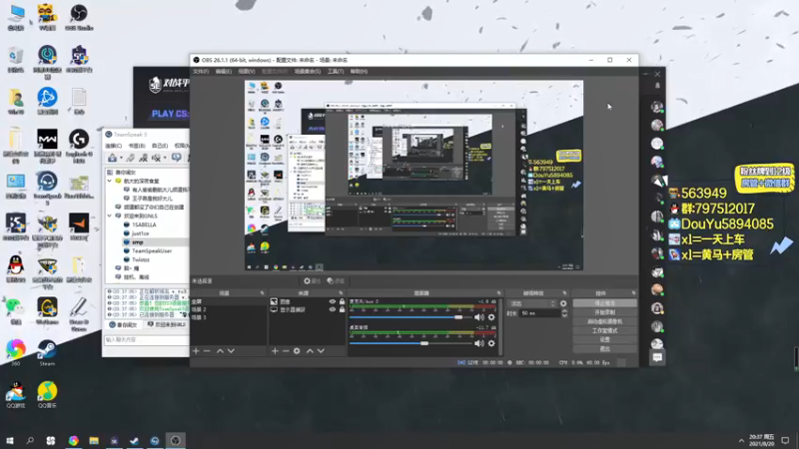
Task: Open QQ penguin desktop icon
Action: (15, 268)
